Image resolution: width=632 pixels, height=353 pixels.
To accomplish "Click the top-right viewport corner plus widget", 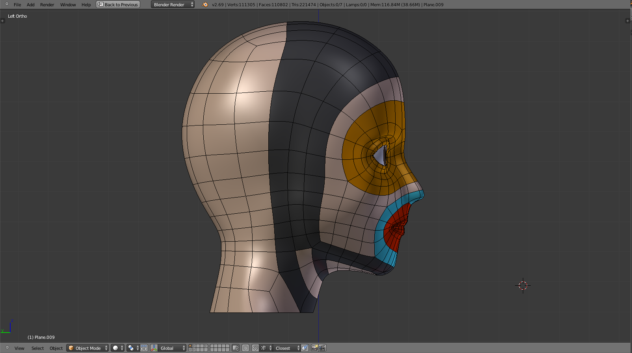I will point(628,20).
